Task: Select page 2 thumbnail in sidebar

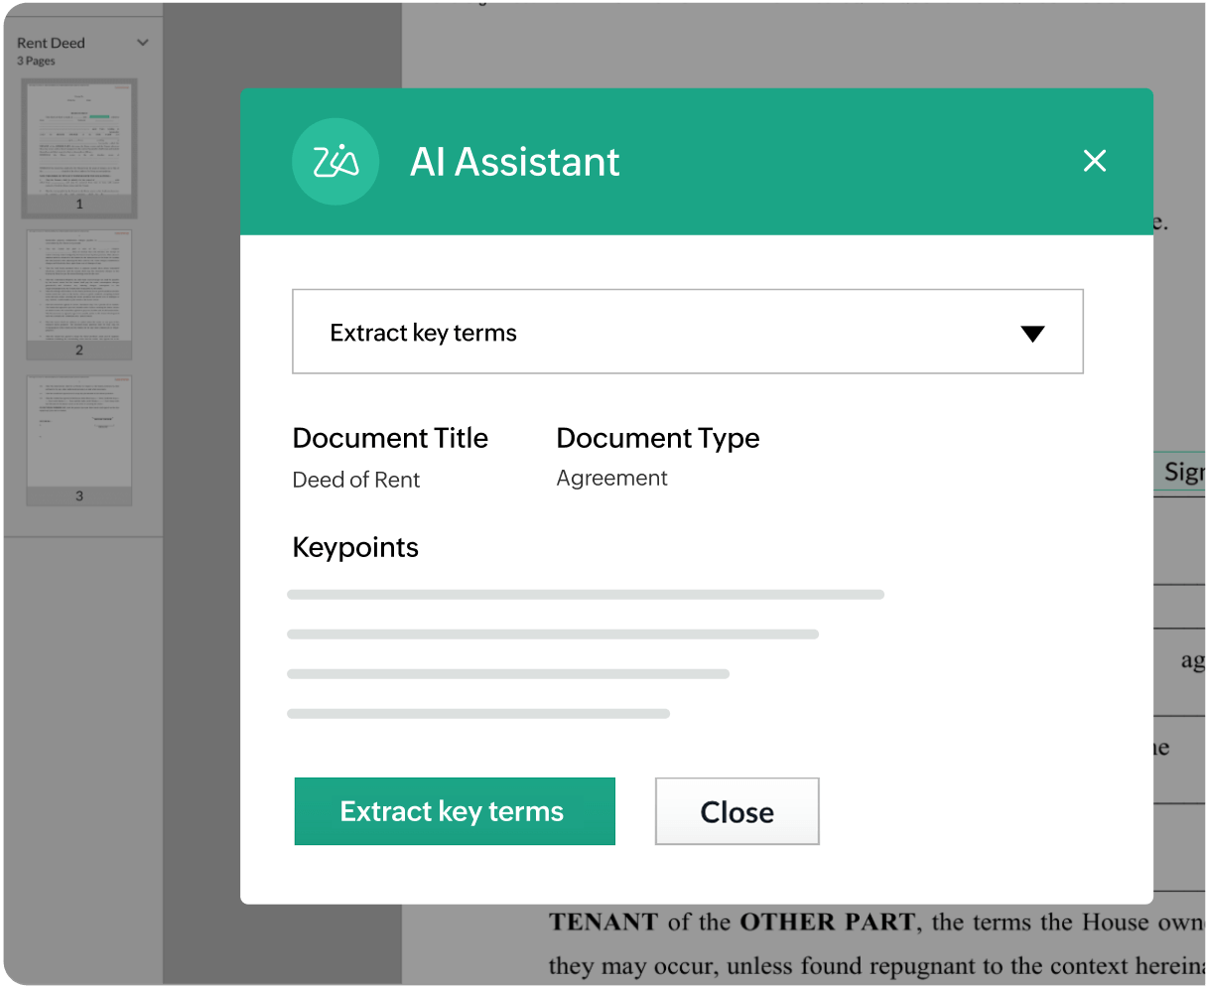Action: [79, 295]
